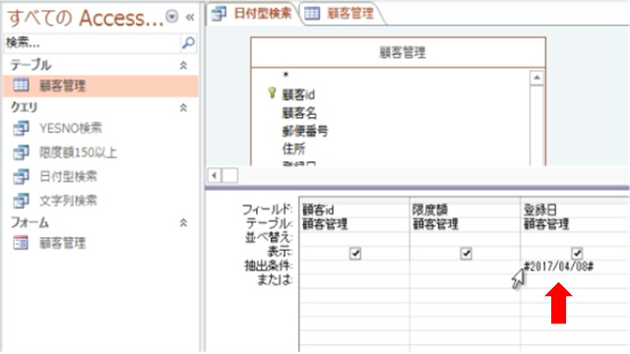This screenshot has width=630, height=354.
Task: Click the テーブル cell under the 顧客id column
Action: (x=354, y=224)
